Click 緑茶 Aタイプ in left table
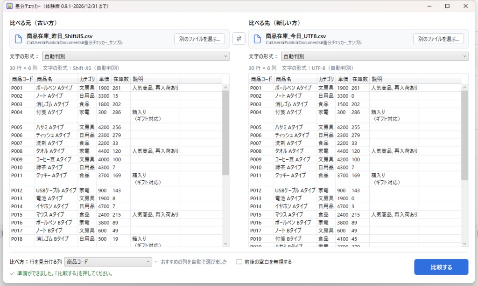This screenshot has height=286, width=478. coord(49,167)
